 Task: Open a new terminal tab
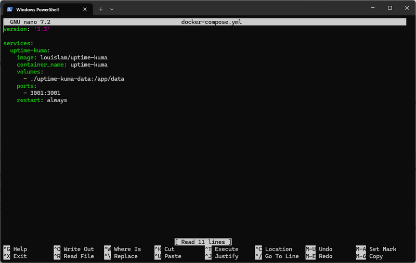tap(101, 9)
